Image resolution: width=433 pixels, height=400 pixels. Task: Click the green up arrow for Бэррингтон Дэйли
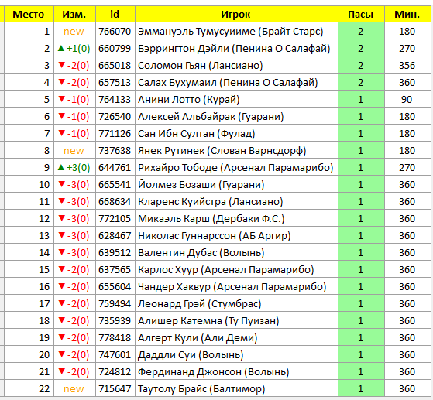pyautogui.click(x=61, y=49)
